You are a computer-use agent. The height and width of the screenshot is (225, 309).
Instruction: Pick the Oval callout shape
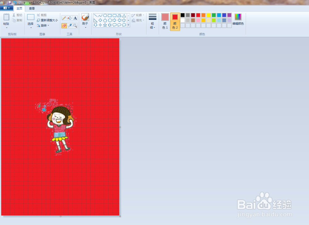[x=119, y=25]
